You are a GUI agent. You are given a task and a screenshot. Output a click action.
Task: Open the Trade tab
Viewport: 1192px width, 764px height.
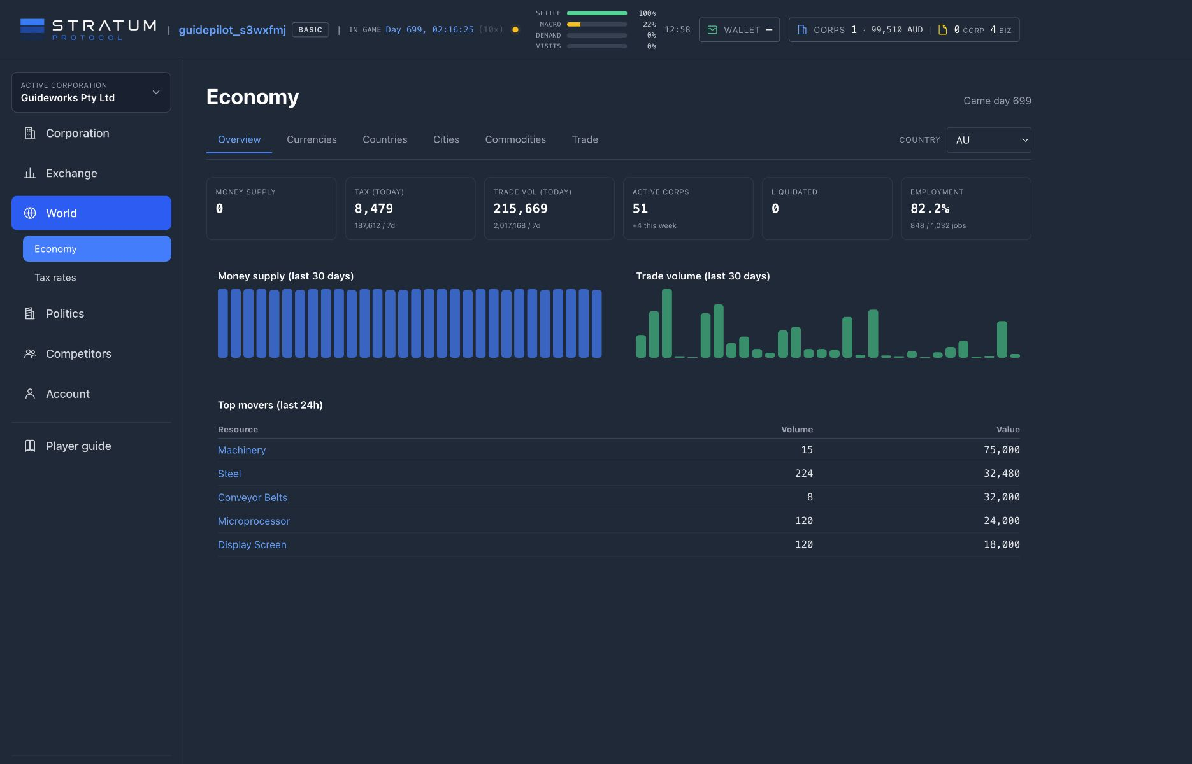point(585,139)
